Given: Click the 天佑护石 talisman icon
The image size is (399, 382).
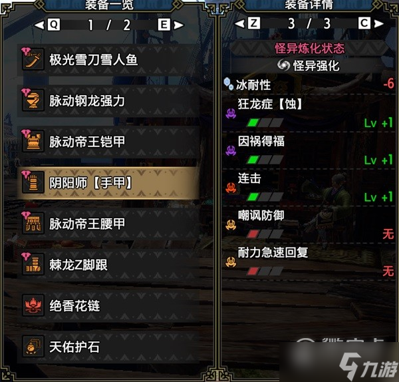Looking at the screenshot, I should point(33,347).
